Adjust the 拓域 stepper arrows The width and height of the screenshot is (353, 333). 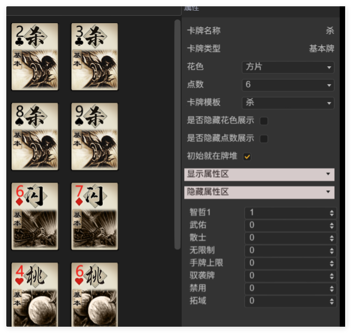tap(331, 301)
